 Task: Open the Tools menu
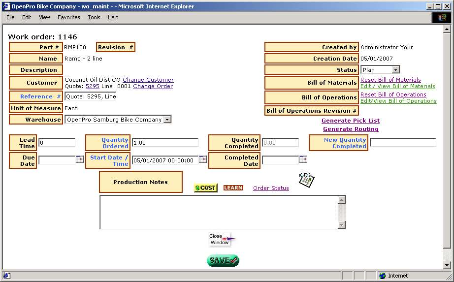(x=94, y=17)
